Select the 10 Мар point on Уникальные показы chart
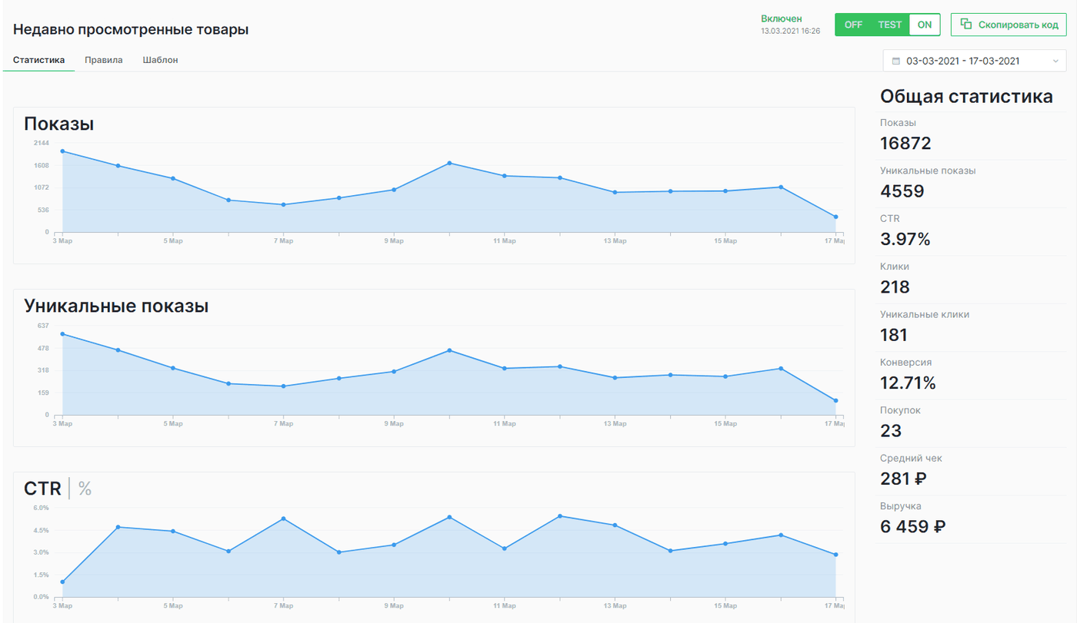Screen dimensions: 1077x623 point(449,350)
